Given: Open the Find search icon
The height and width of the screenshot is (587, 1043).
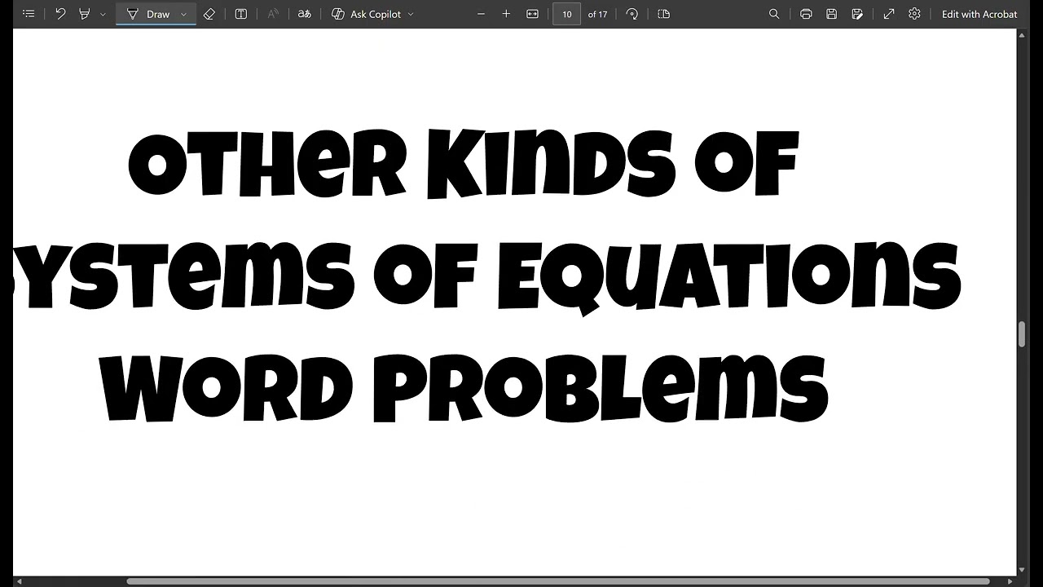Looking at the screenshot, I should click(x=774, y=14).
